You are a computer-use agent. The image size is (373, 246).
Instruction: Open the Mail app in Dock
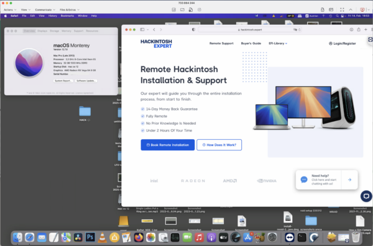click(42, 237)
